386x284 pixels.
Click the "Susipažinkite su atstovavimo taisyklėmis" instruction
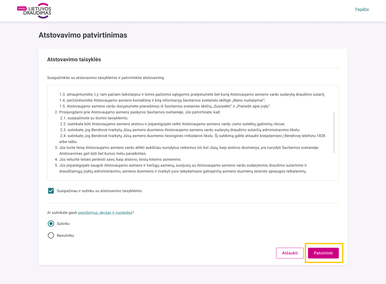pos(106,78)
